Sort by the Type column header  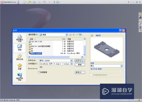tap(69, 39)
